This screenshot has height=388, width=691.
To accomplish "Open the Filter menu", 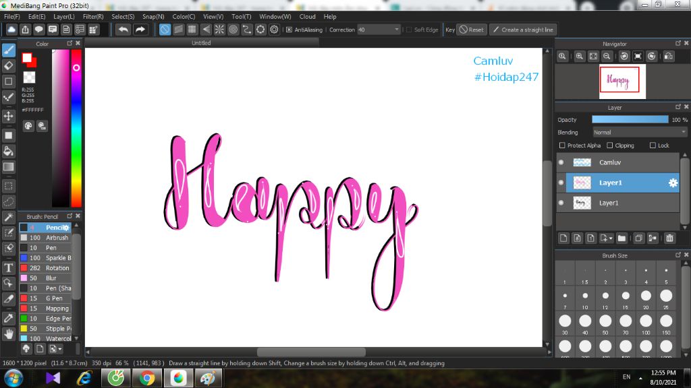I will click(x=93, y=16).
